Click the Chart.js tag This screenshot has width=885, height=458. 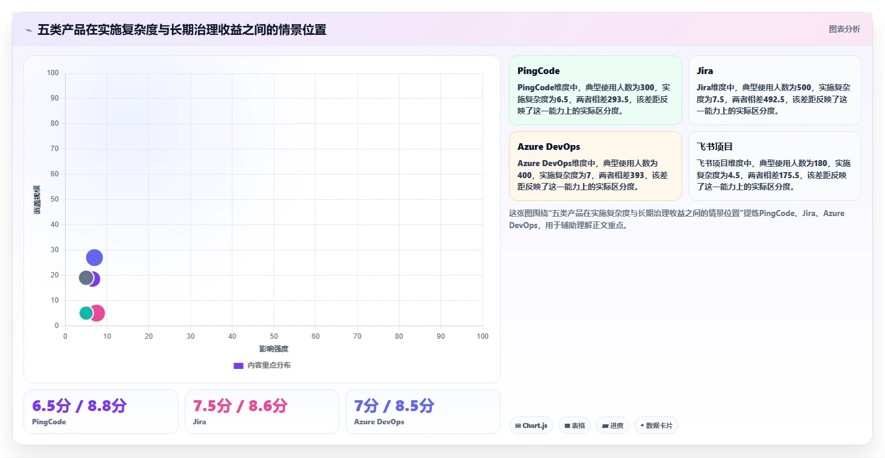click(531, 426)
